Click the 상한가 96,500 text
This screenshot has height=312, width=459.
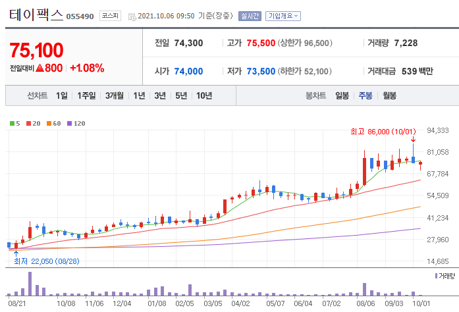(305, 43)
